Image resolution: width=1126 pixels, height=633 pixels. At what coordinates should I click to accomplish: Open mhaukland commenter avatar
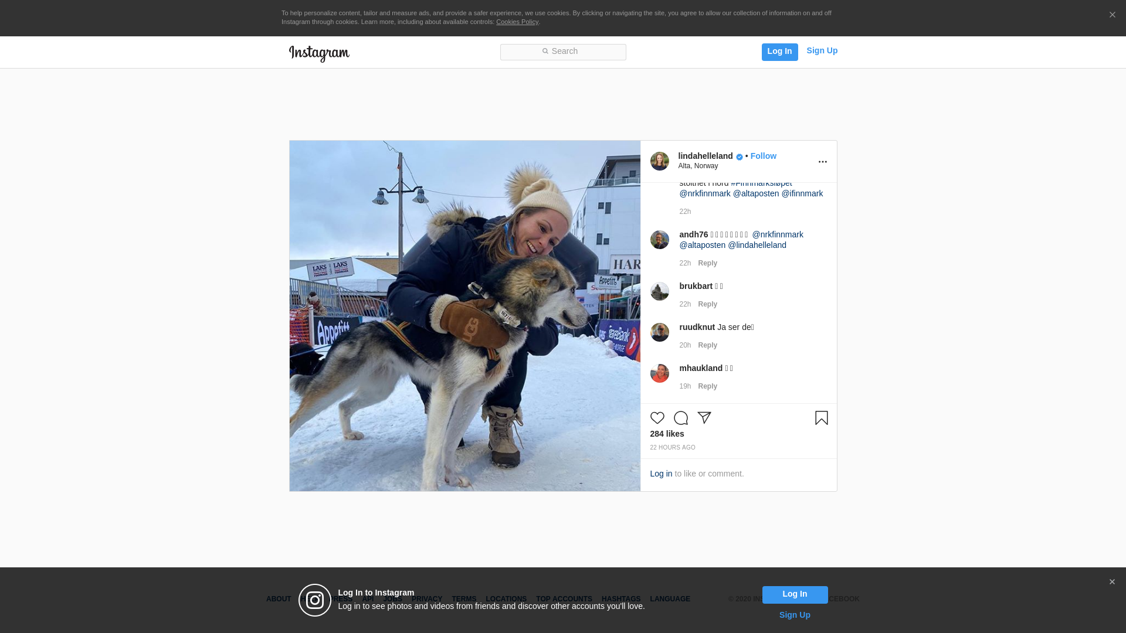pyautogui.click(x=659, y=373)
